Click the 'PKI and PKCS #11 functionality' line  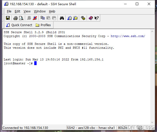pos(59,48)
